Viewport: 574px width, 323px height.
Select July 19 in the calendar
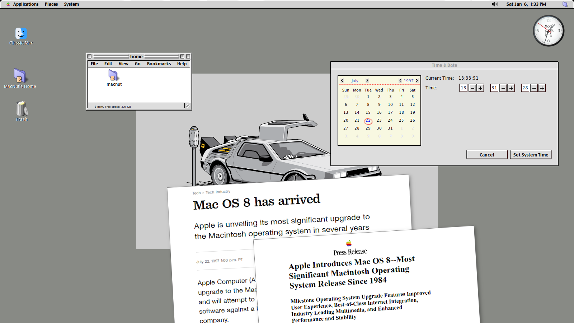413,112
